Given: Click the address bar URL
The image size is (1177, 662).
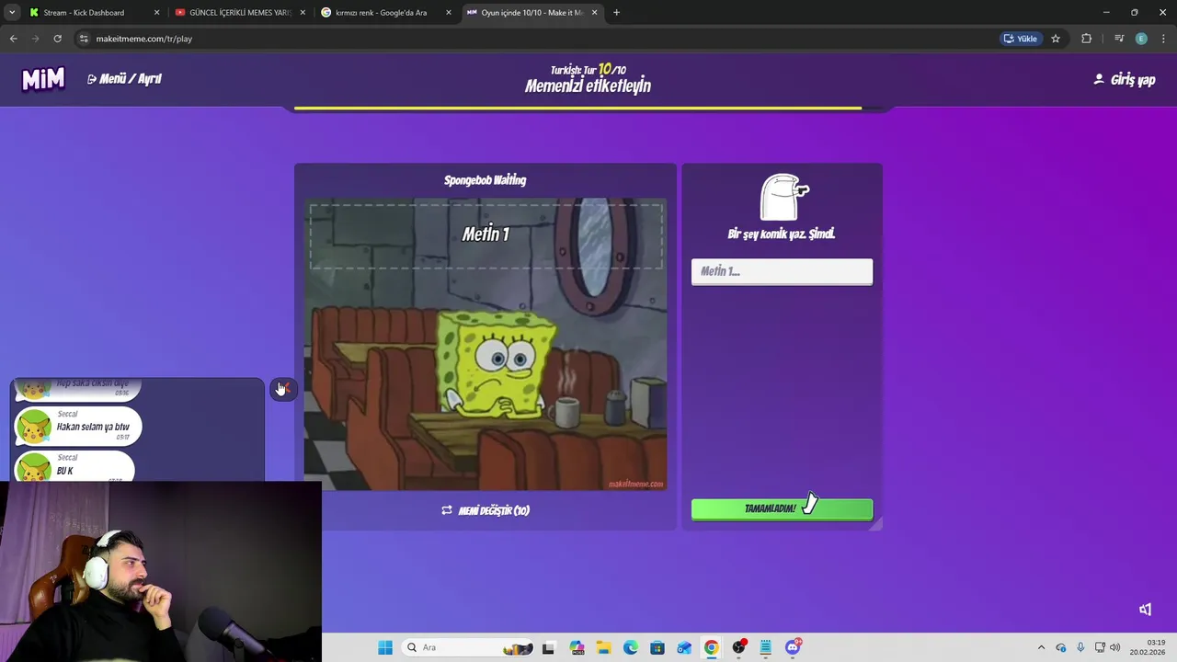Looking at the screenshot, I should (144, 39).
